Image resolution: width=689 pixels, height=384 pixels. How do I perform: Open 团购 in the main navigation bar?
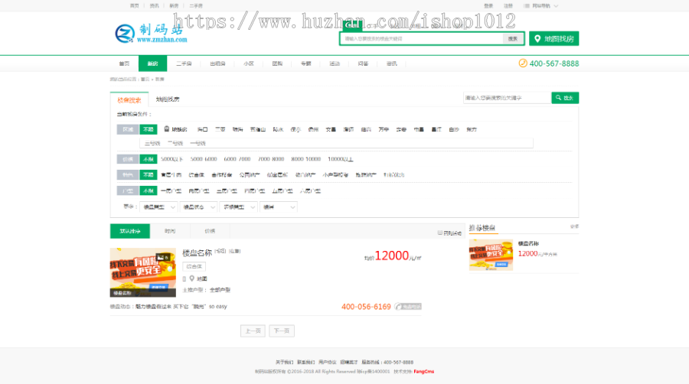pos(277,63)
